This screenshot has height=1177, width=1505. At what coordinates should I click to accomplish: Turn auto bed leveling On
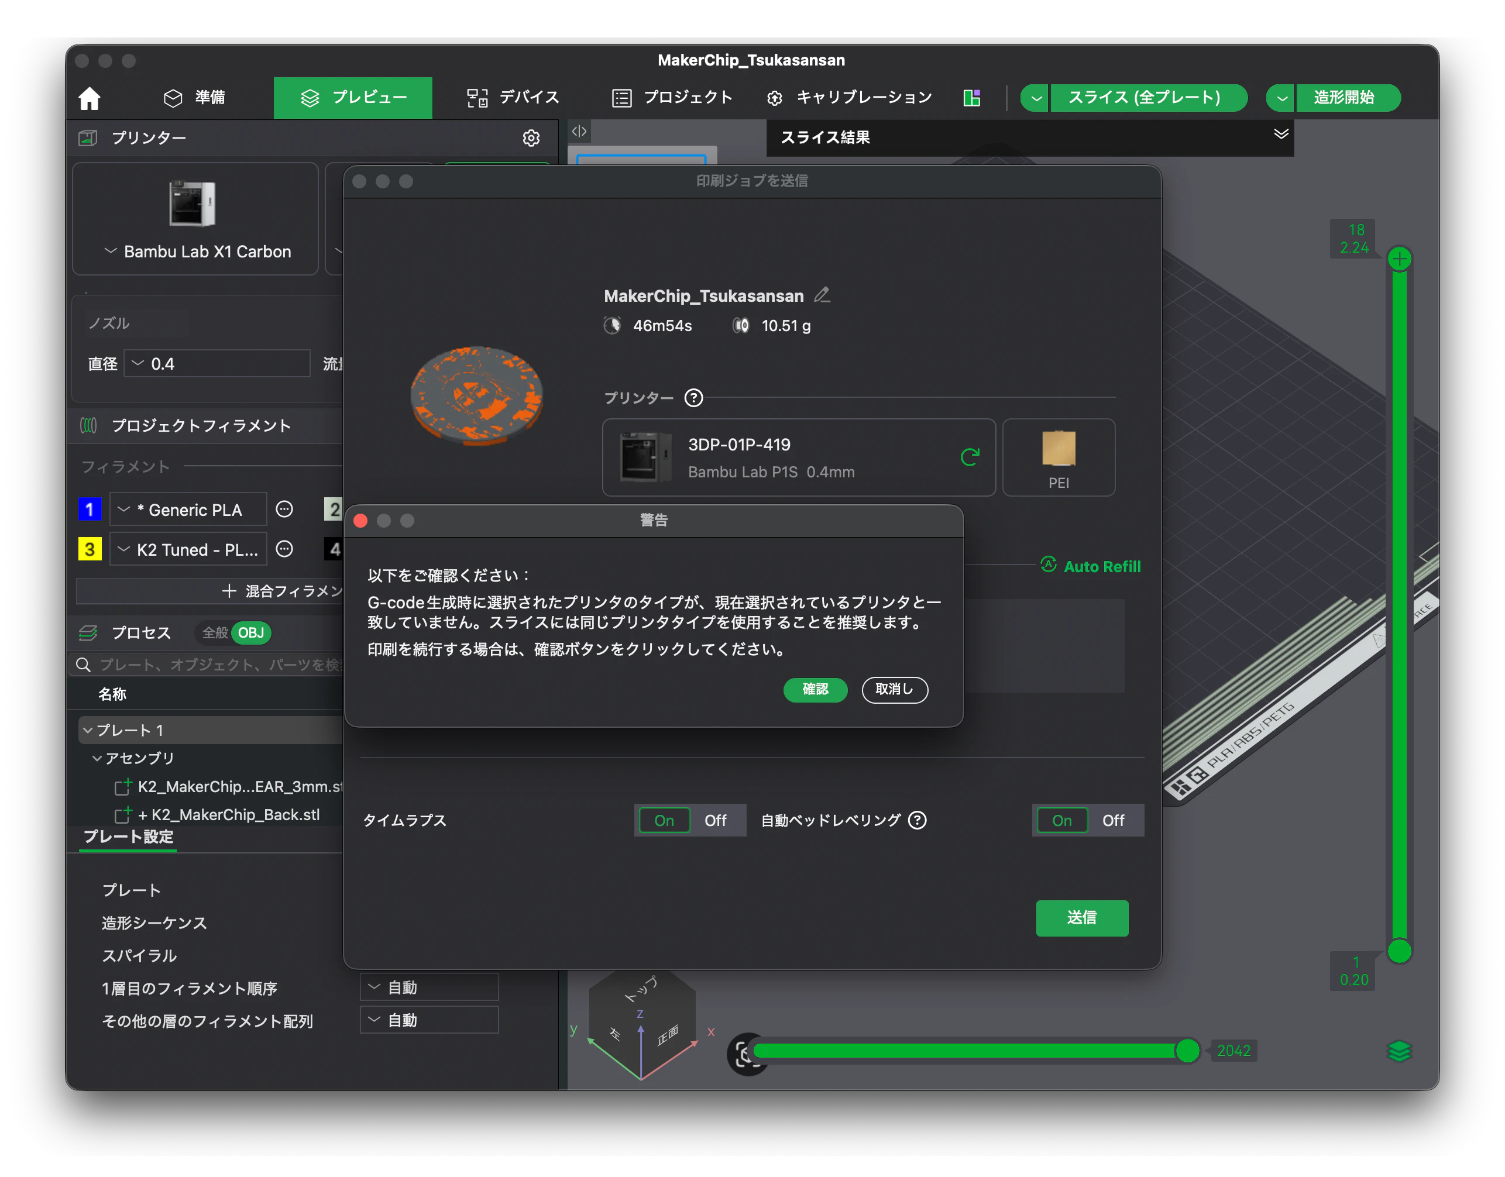1062,820
